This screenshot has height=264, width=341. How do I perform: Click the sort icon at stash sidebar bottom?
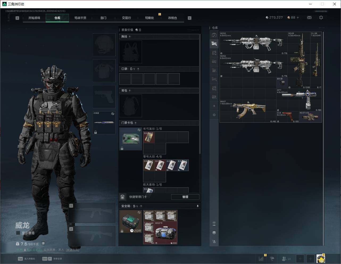coord(214,242)
